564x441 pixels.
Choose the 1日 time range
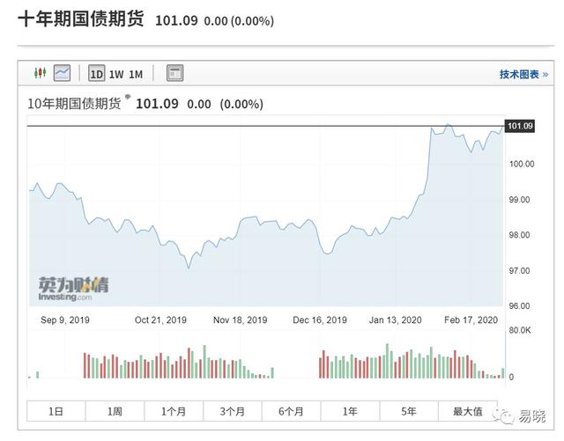point(56,411)
